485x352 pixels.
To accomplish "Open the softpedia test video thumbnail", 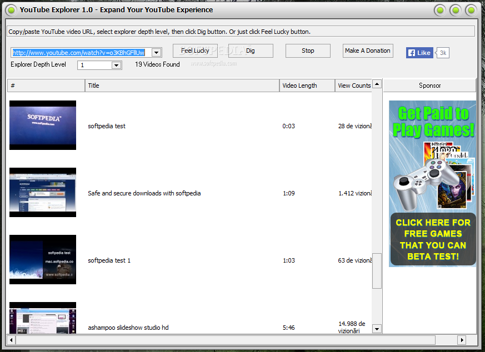I will (43, 125).
